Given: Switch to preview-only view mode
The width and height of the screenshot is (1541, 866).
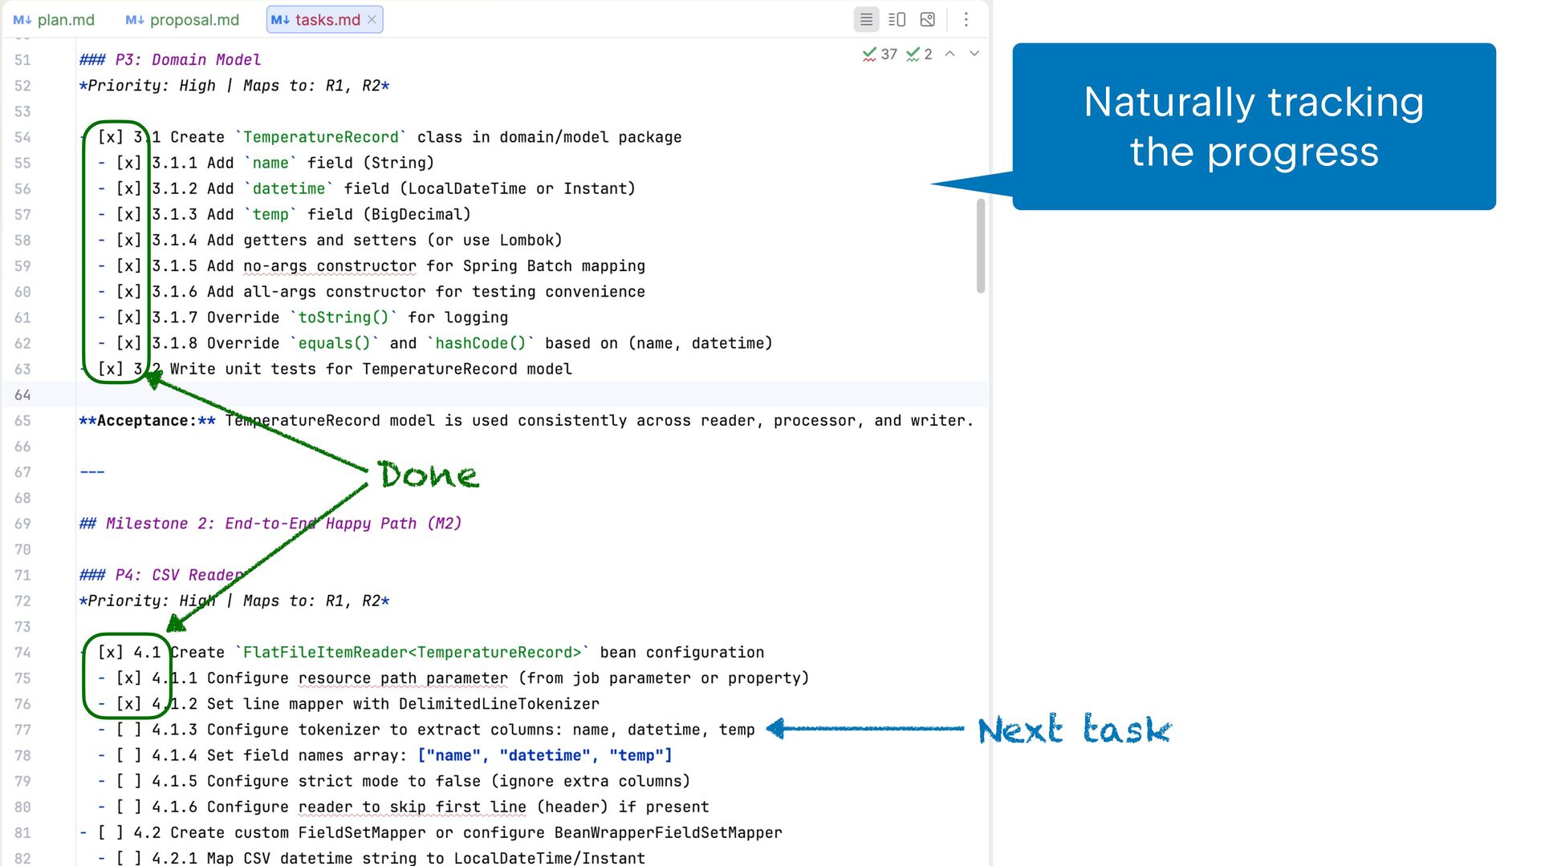Looking at the screenshot, I should 927,19.
